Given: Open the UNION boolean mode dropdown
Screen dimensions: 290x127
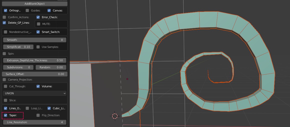Looking at the screenshot, I should pyautogui.click(x=35, y=93).
